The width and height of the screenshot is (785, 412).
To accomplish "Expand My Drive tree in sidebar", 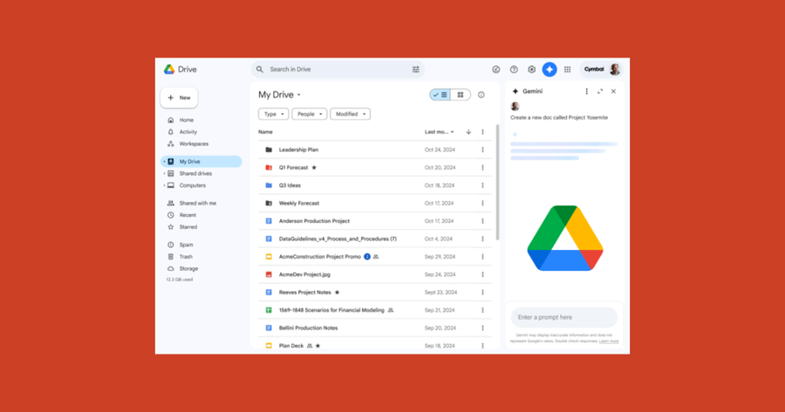I will [164, 161].
